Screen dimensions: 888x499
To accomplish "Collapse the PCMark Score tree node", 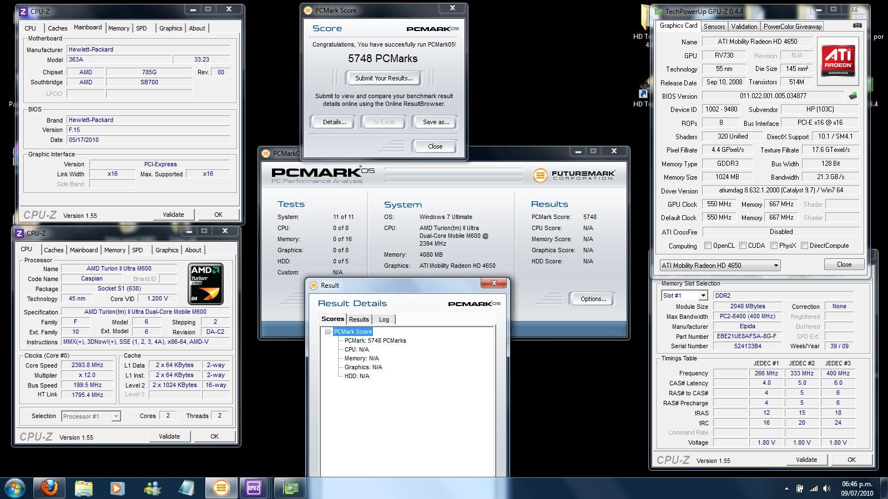I will (328, 332).
